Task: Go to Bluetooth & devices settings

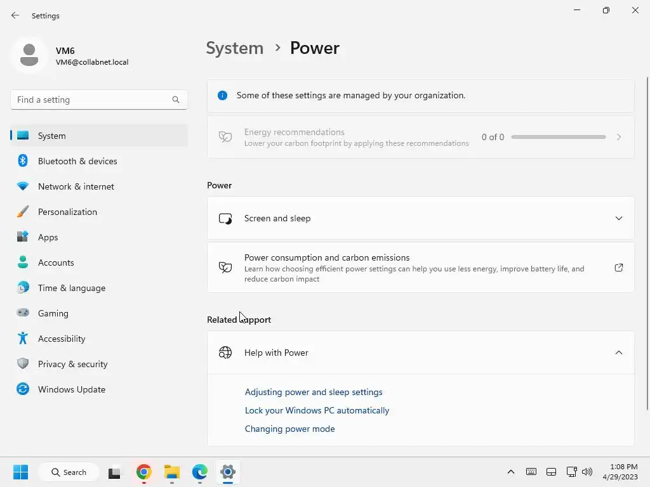Action: click(x=99, y=161)
